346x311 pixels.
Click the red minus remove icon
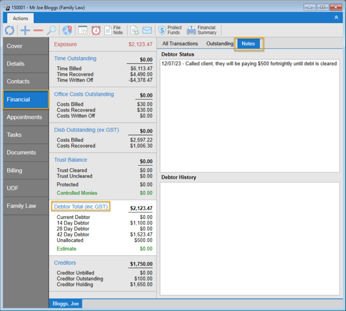38,30
